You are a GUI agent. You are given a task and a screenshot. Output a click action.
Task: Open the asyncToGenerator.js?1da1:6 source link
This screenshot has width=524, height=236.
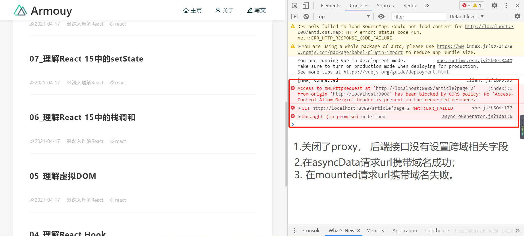click(477, 117)
